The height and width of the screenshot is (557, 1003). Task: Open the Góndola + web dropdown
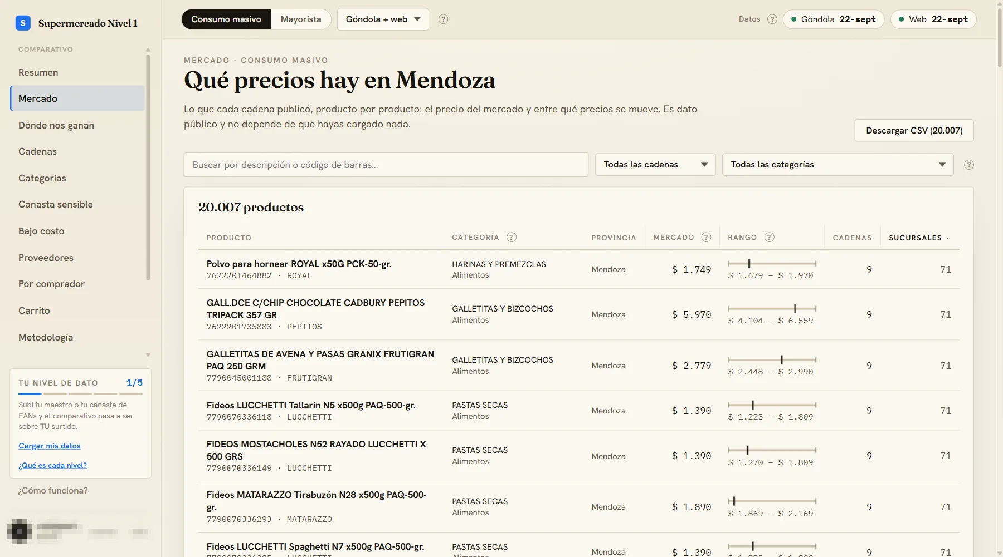click(383, 19)
